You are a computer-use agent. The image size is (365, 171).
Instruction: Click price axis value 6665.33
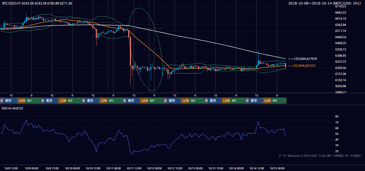[341, 13]
